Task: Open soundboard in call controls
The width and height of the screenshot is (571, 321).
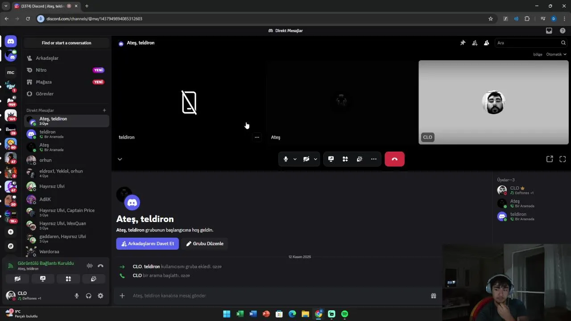Action: coord(360,159)
